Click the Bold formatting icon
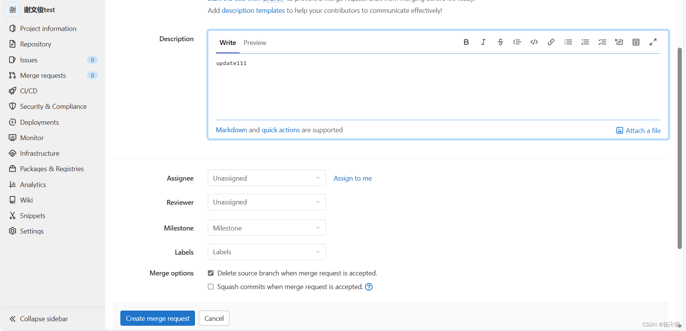This screenshot has width=686, height=331. click(466, 42)
